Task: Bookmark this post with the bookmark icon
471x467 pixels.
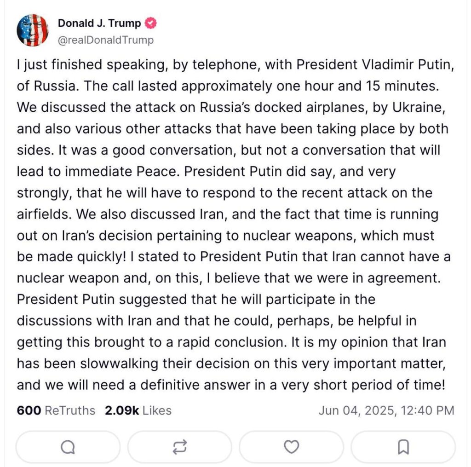Action: [x=403, y=446]
